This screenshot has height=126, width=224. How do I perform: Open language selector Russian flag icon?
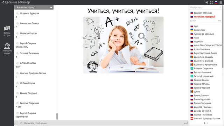(216, 2)
